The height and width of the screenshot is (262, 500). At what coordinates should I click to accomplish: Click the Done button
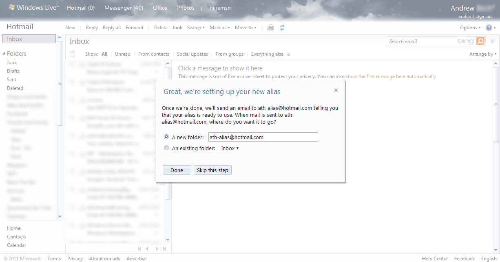coord(177,170)
